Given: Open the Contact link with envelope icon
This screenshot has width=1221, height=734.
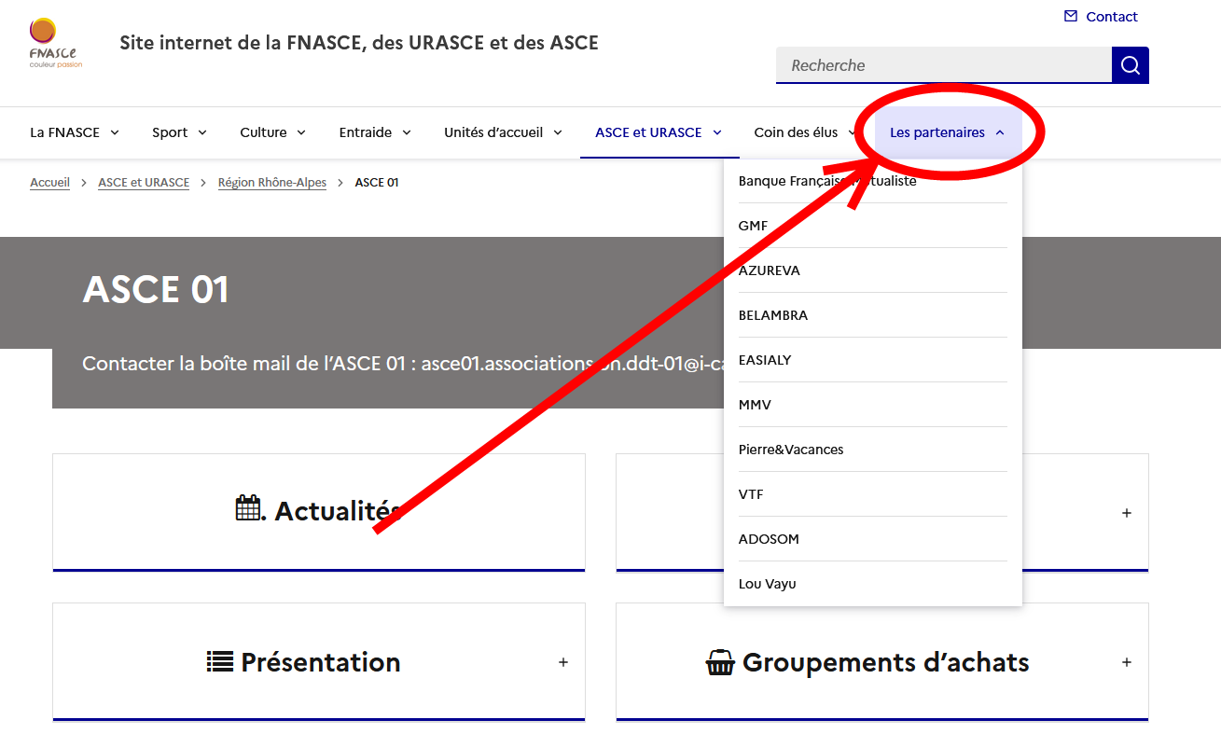Looking at the screenshot, I should 1101,17.
